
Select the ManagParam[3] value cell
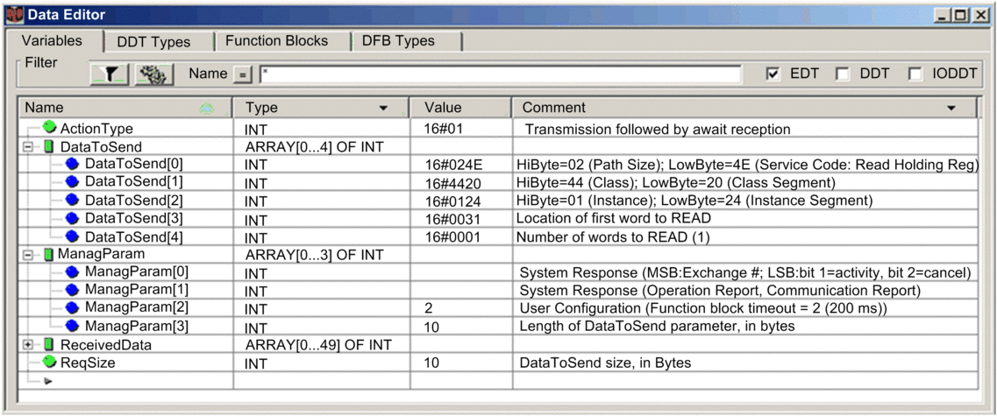pyautogui.click(x=459, y=326)
